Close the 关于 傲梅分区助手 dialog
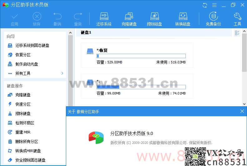This screenshot has height=166, width=247. pyautogui.click(x=242, y=111)
